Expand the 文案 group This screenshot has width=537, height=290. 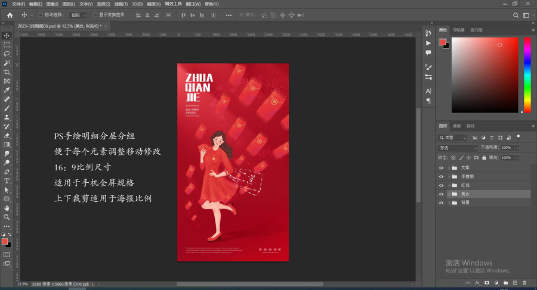449,167
